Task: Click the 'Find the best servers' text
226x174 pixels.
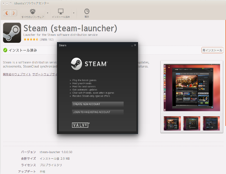Action: tap(84, 87)
